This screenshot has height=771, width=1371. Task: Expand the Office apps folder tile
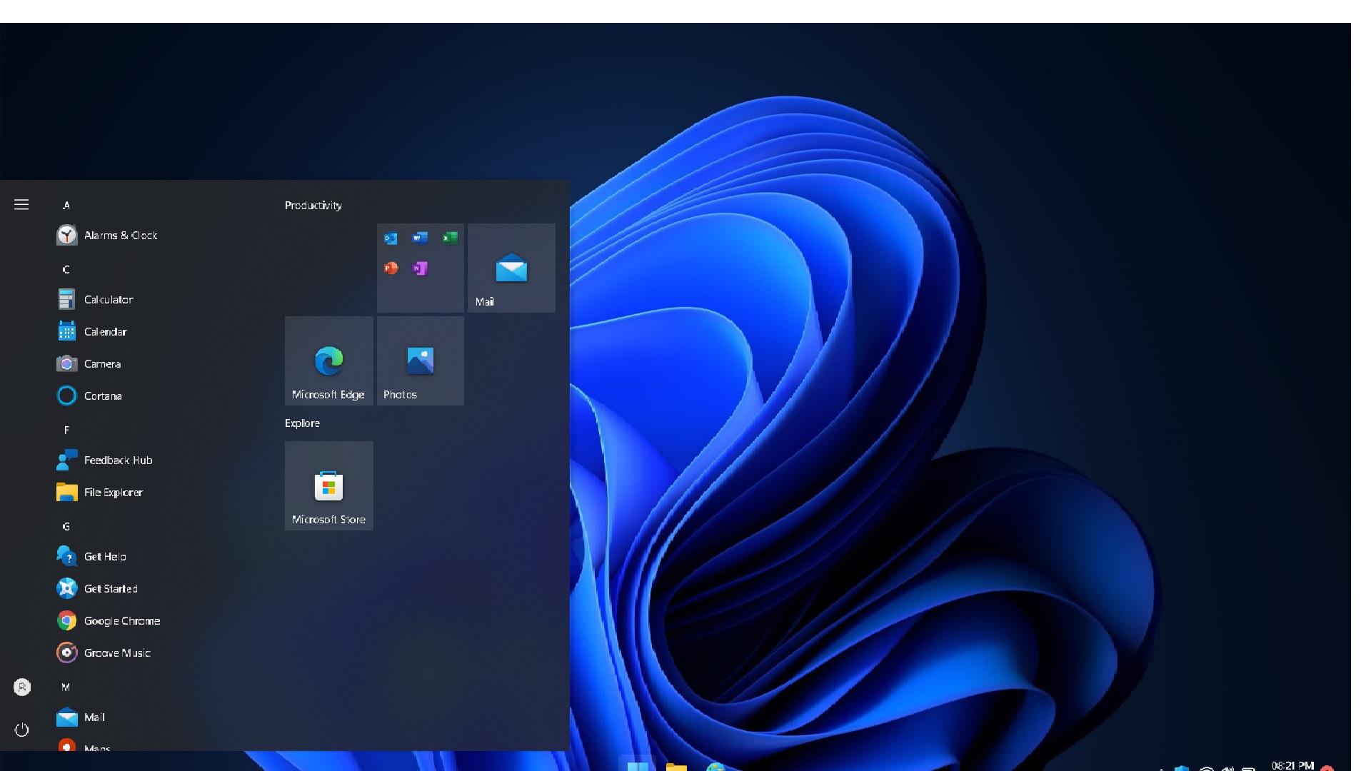pos(421,268)
